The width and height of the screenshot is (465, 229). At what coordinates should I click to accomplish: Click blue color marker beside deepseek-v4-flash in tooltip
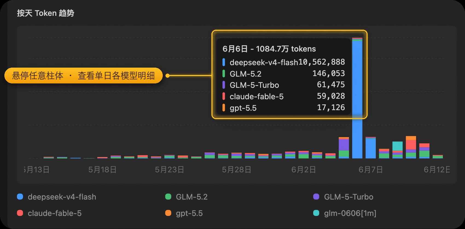click(224, 62)
